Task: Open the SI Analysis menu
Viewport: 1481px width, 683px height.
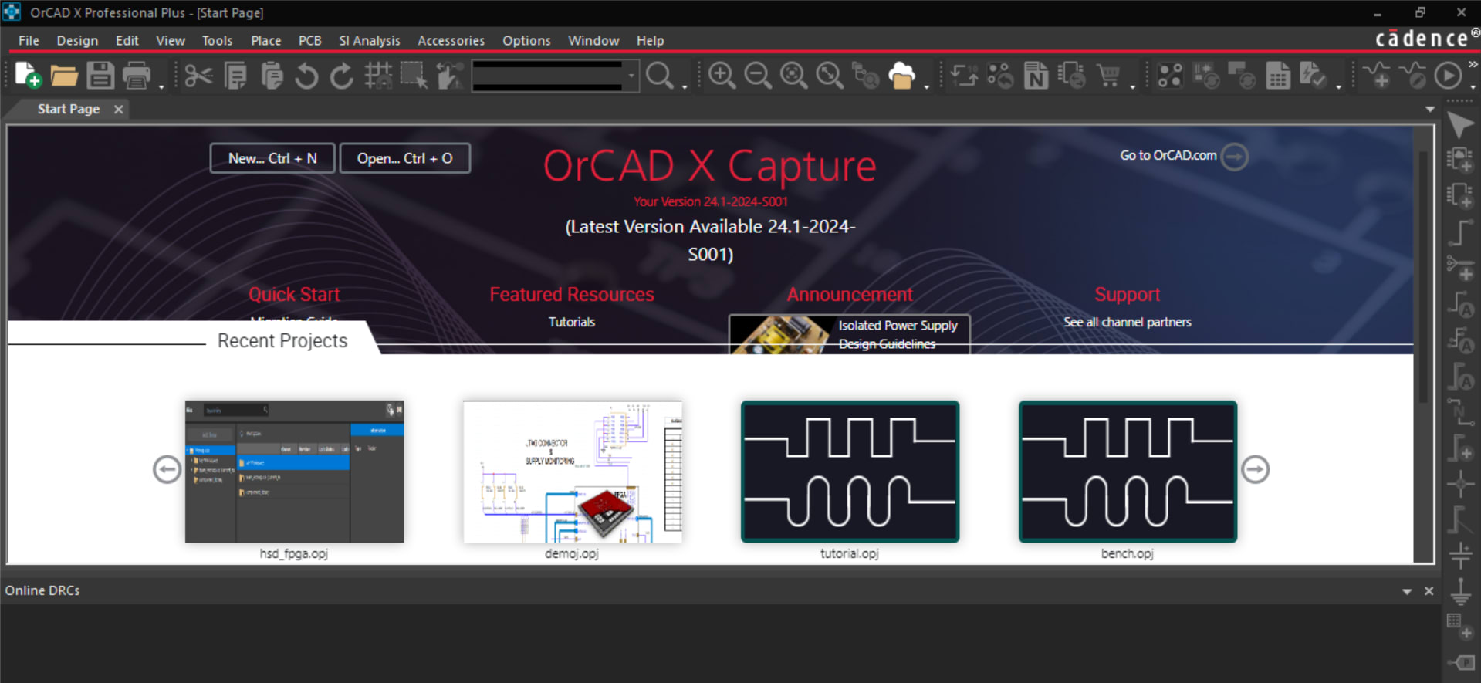Action: point(370,40)
